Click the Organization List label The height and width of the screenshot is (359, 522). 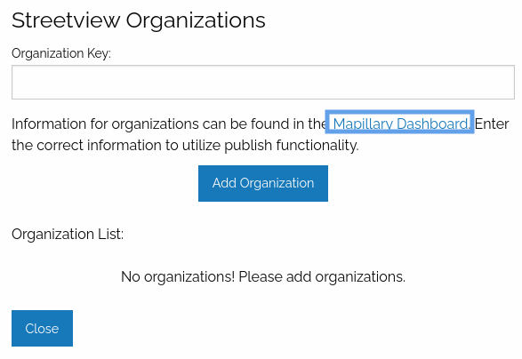coord(68,235)
